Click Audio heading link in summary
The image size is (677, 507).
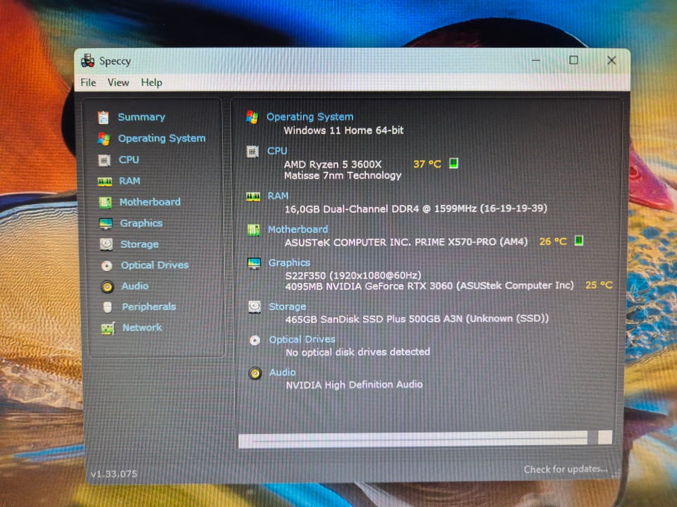point(282,372)
